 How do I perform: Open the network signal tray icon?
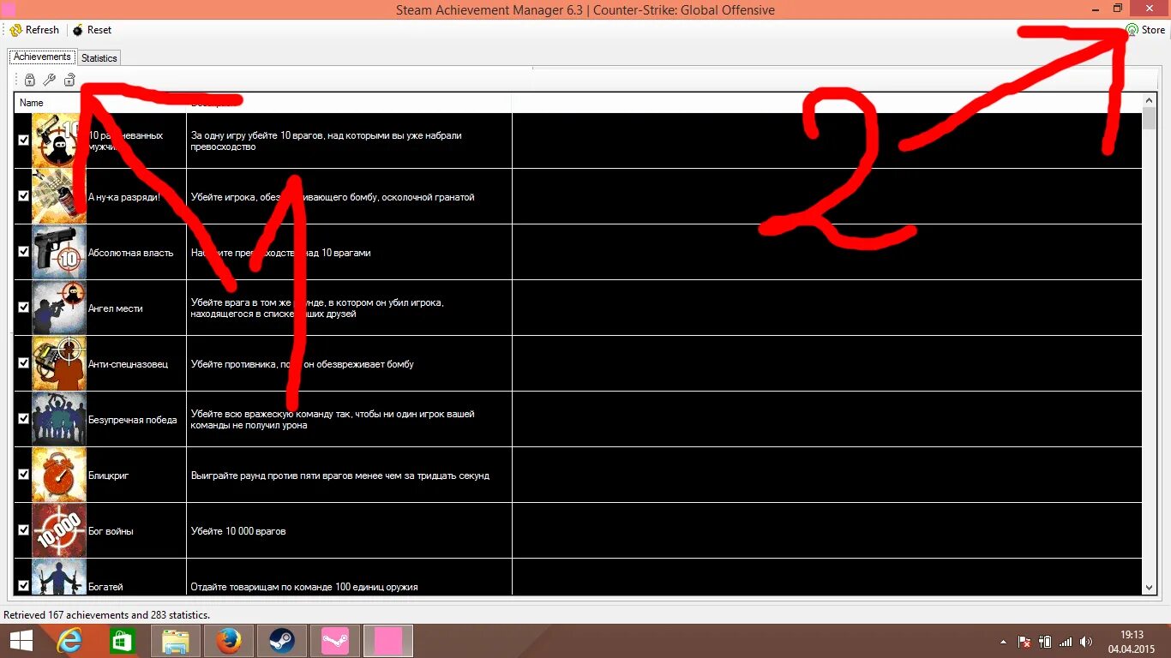point(1066,642)
